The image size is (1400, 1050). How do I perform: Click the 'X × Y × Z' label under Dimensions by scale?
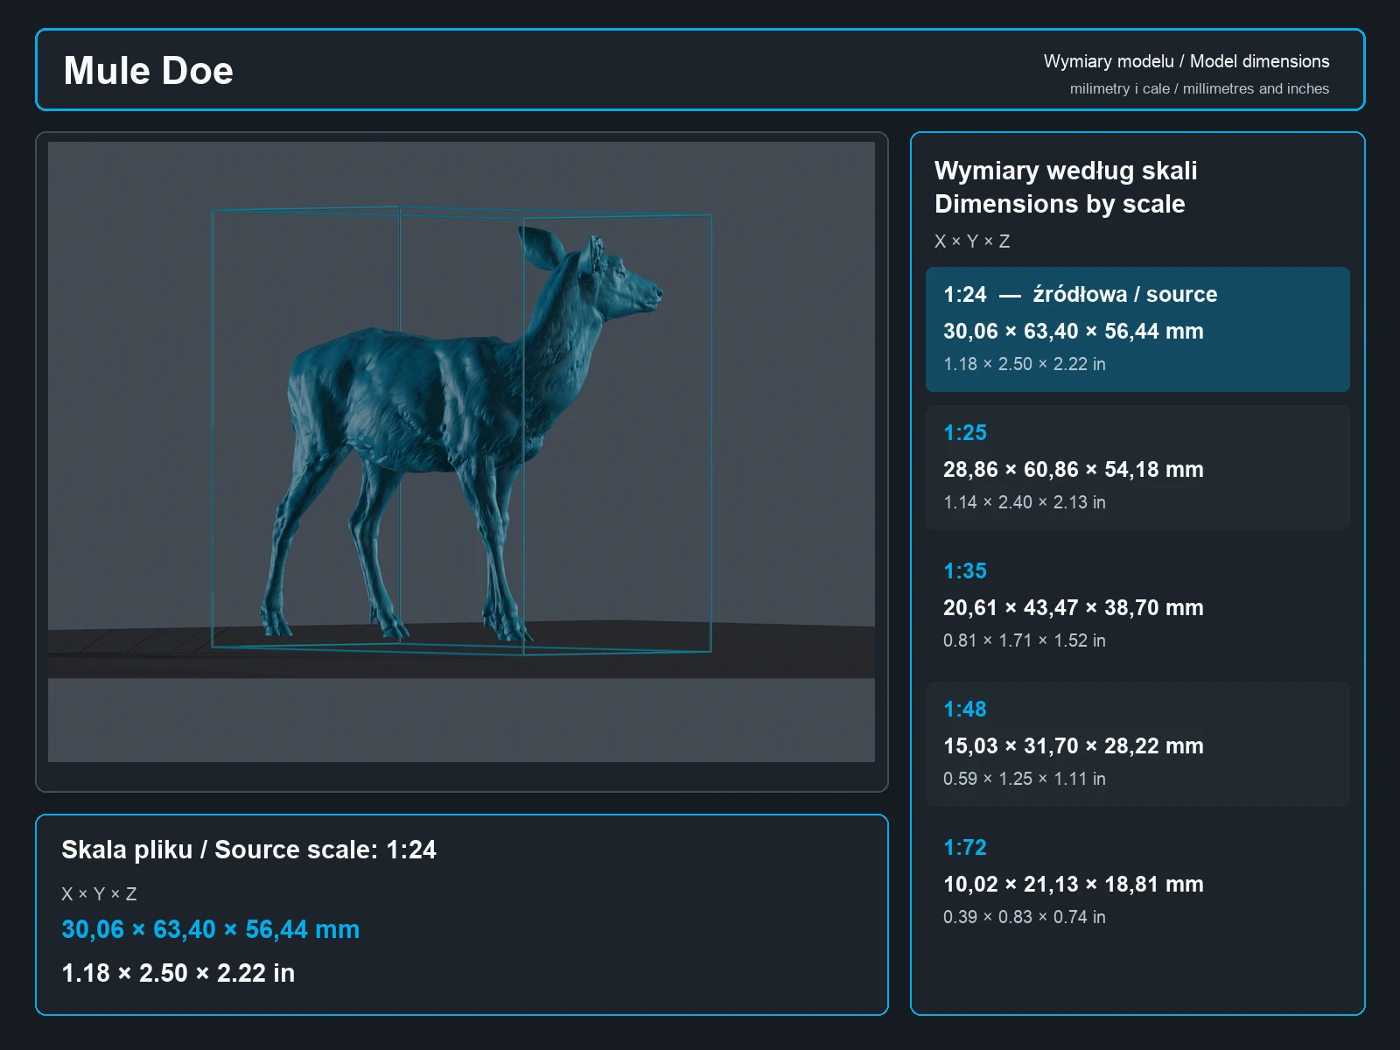[972, 241]
